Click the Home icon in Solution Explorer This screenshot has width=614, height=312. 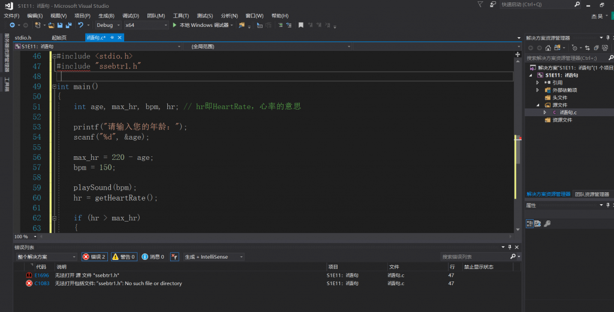point(548,48)
